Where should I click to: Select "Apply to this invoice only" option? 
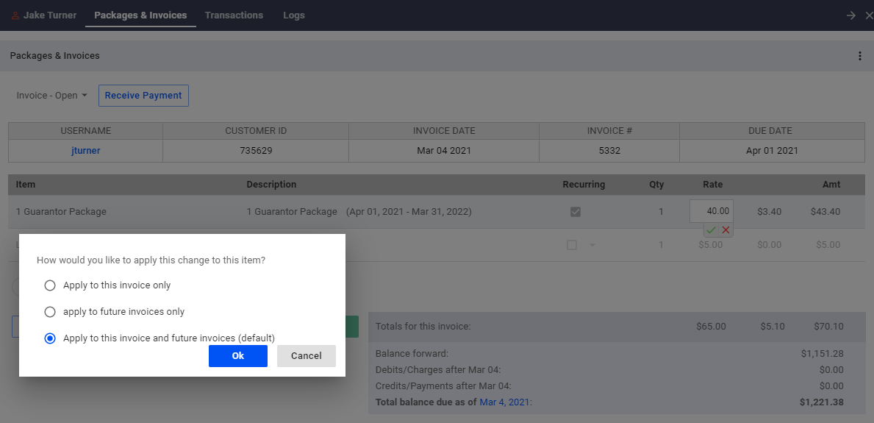[50, 285]
